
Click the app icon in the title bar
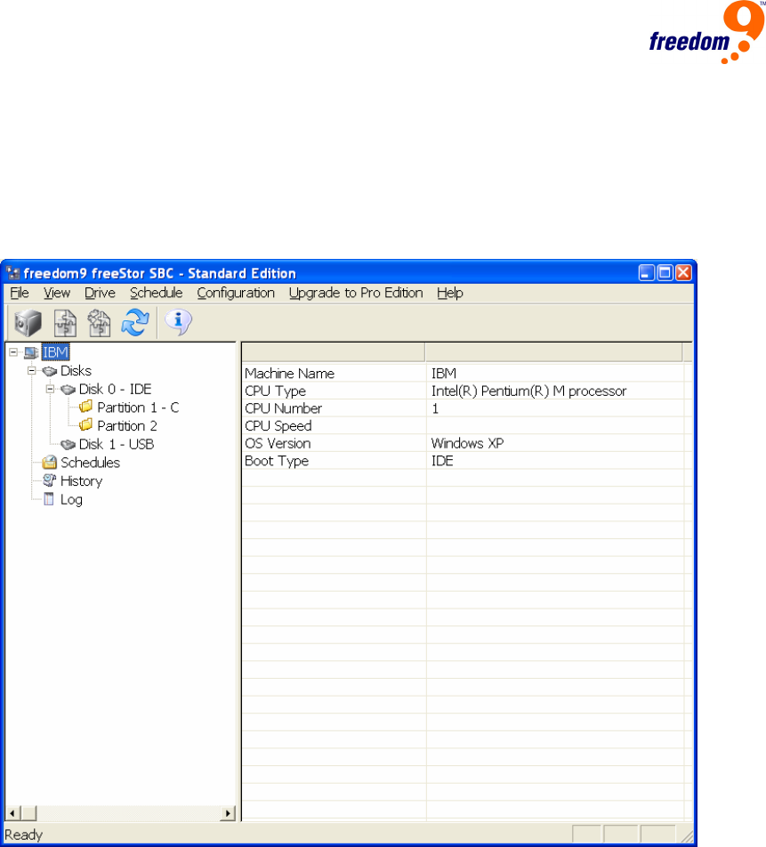point(13,273)
